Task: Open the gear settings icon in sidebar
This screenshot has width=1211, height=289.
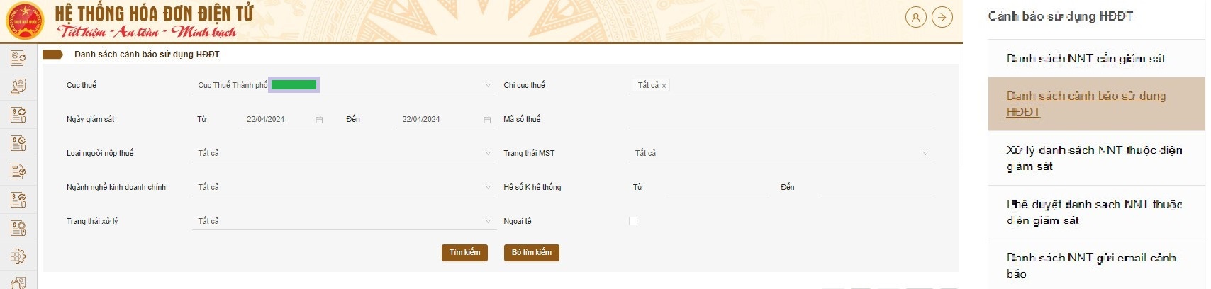Action: 18,256
